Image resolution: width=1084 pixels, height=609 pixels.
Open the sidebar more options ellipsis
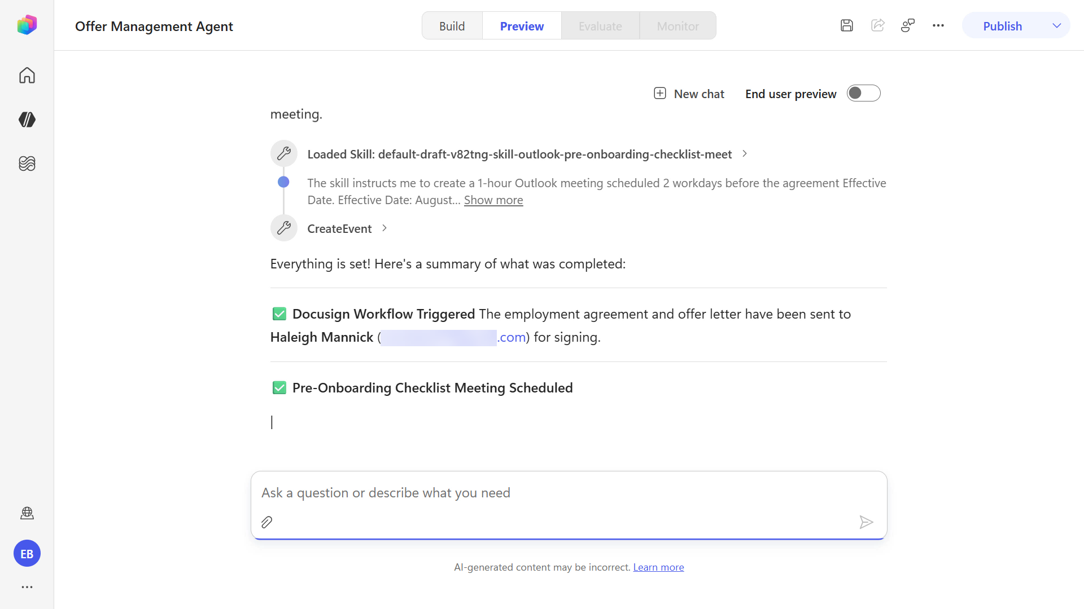click(27, 587)
